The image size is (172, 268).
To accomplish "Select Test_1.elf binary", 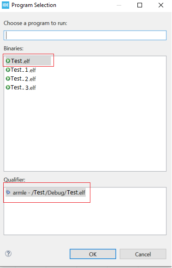I will (x=23, y=70).
